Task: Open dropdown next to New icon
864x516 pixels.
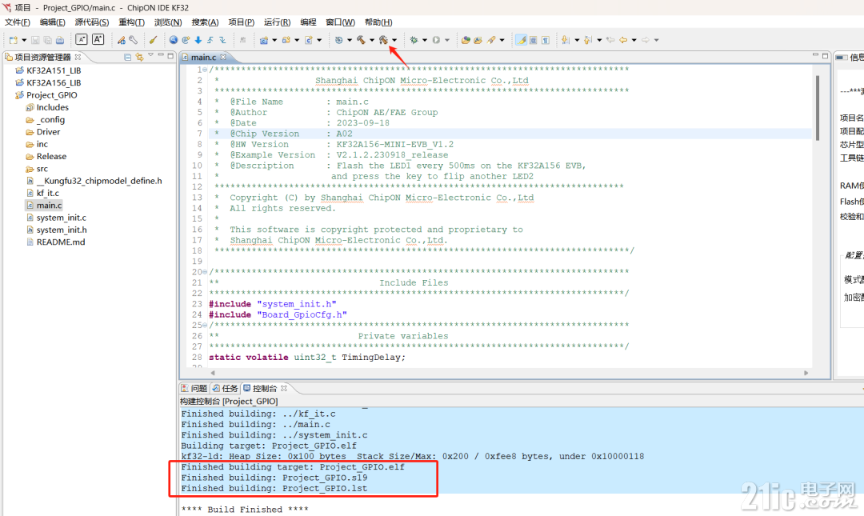Action: (x=24, y=40)
